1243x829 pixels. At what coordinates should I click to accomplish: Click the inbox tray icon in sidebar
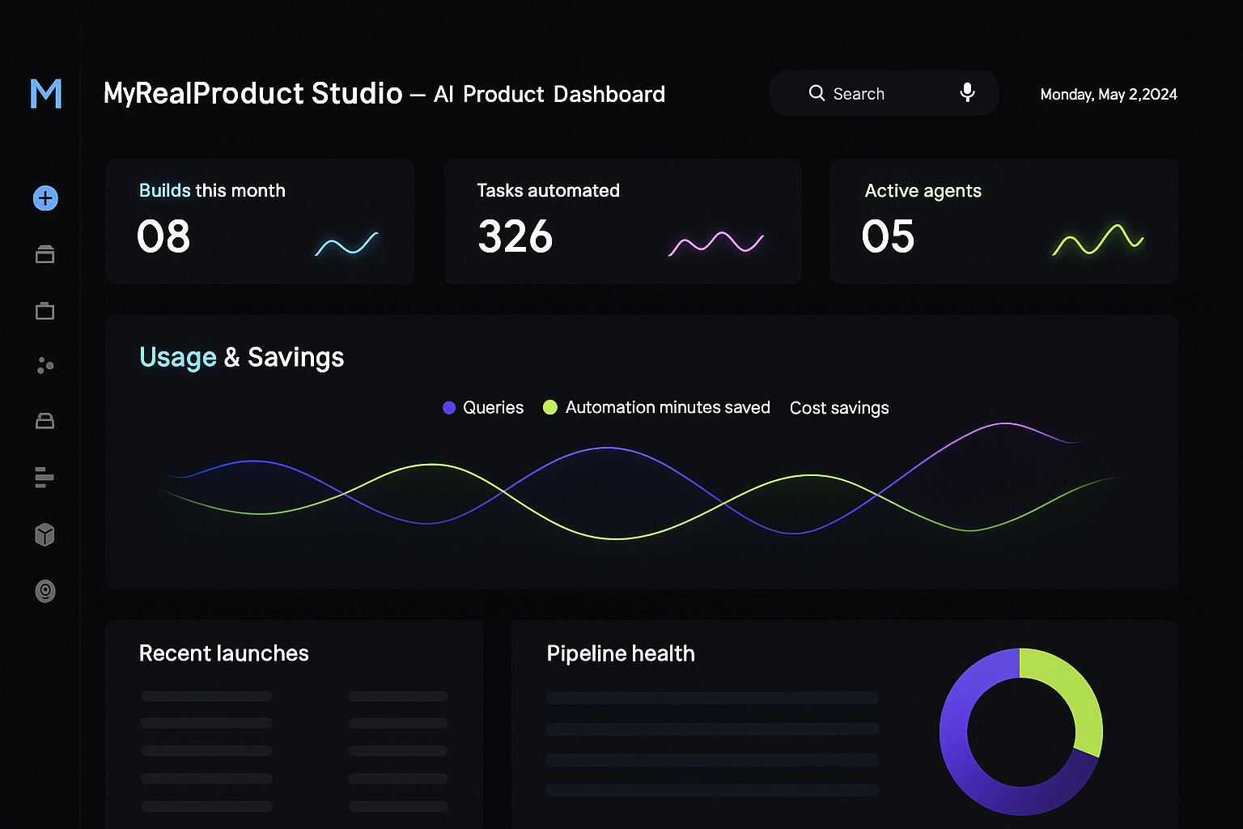45,421
